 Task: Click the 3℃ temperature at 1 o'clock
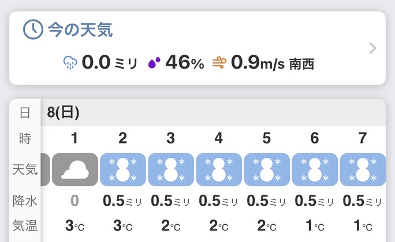pos(74,225)
